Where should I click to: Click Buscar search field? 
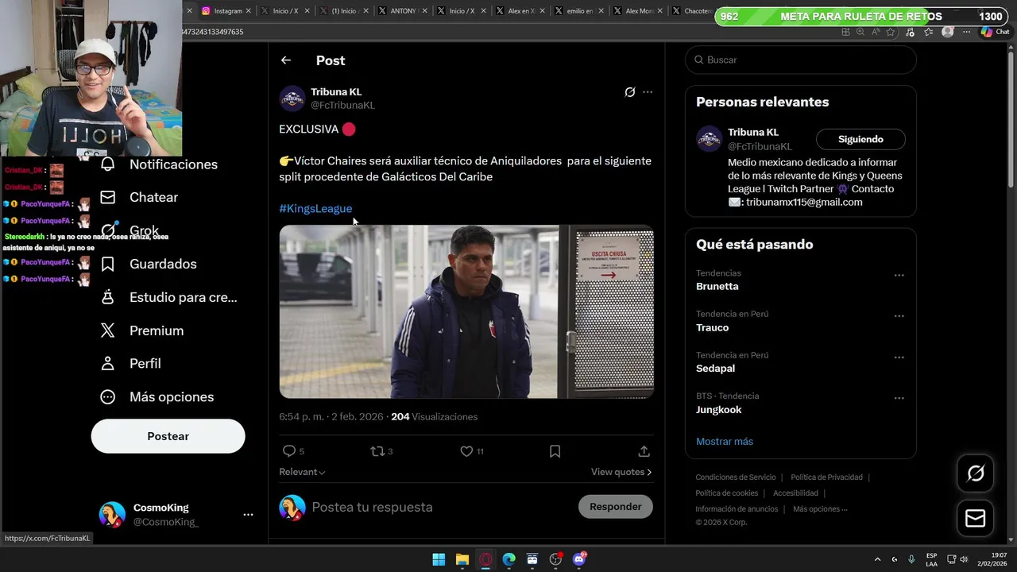801,60
